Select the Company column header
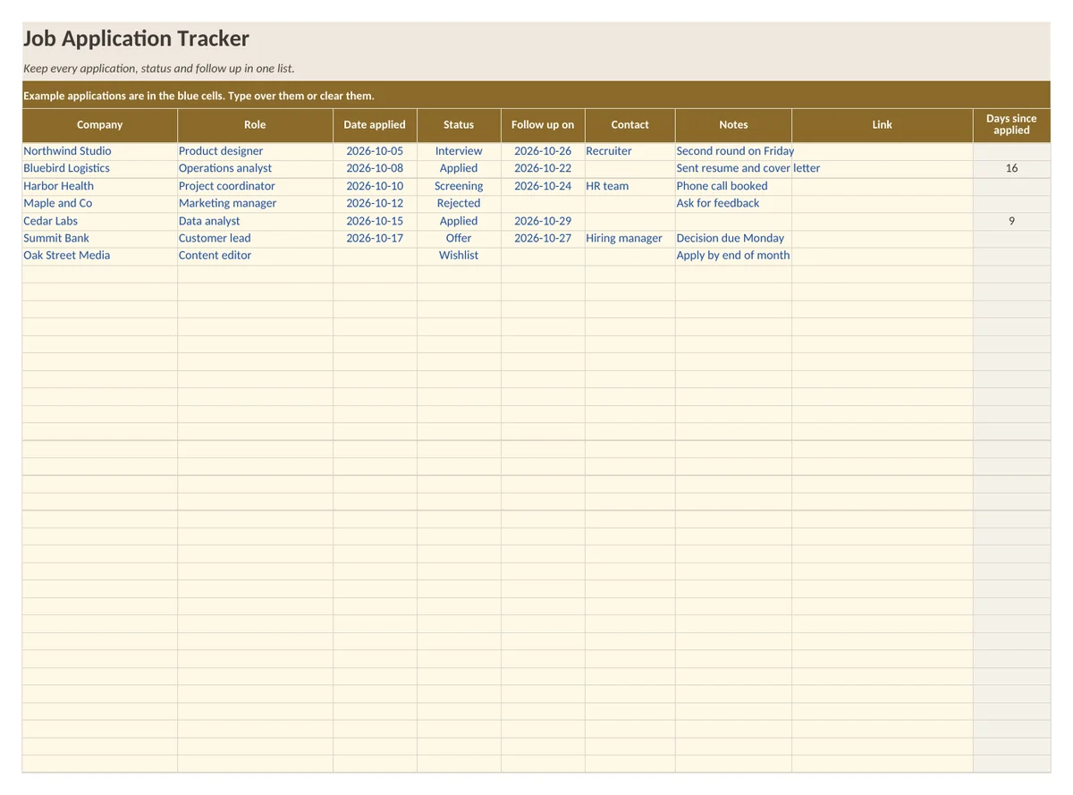 point(100,125)
